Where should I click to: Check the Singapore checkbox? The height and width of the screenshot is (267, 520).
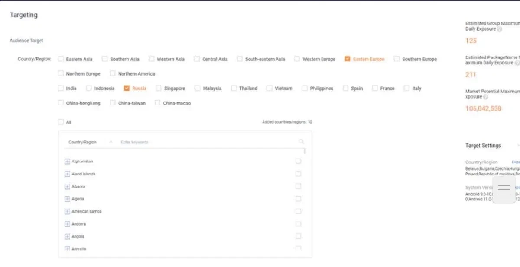coord(159,88)
